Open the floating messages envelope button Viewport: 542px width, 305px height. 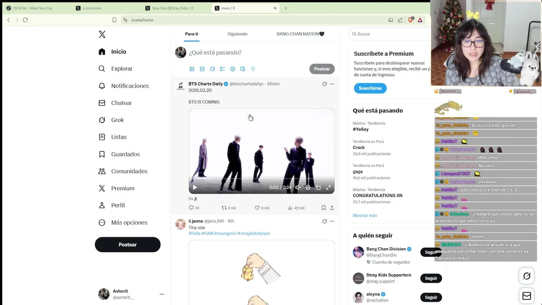pyautogui.click(x=527, y=296)
